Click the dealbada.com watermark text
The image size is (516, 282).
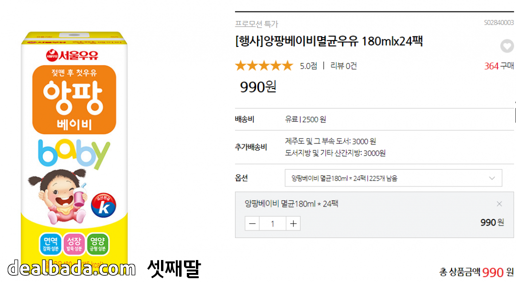coord(72,269)
